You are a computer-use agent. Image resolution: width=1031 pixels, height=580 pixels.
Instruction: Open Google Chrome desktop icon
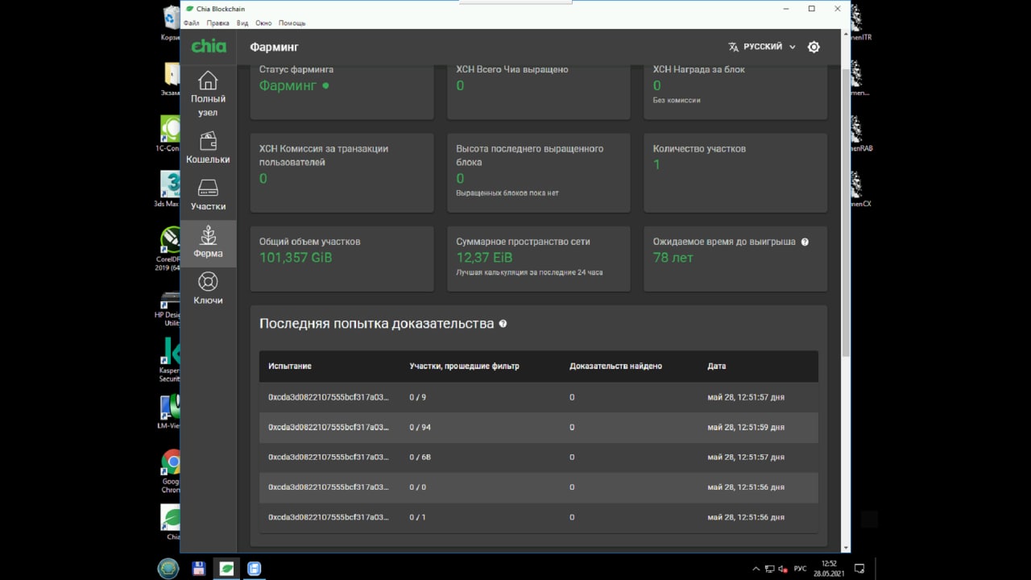point(170,471)
